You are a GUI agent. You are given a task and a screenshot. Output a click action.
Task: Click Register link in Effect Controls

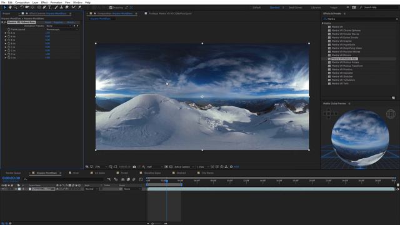(58, 22)
